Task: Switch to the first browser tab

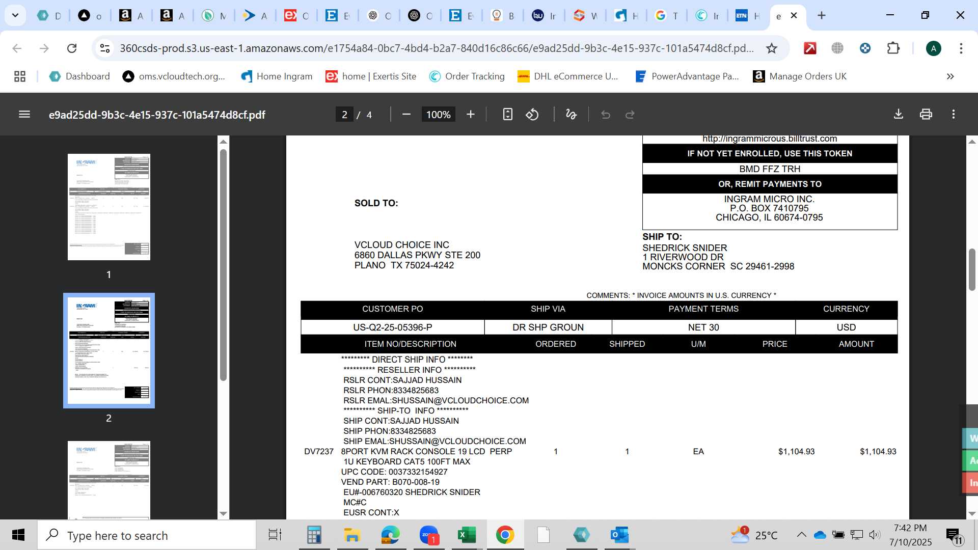Action: pyautogui.click(x=49, y=16)
